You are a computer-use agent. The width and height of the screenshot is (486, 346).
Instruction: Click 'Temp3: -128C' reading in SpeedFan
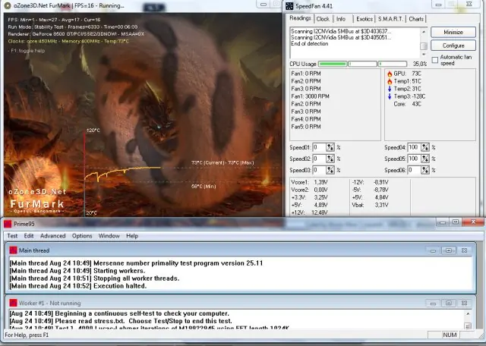(409, 96)
